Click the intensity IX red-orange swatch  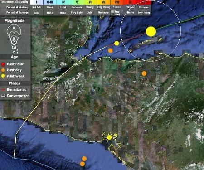tap(131, 2)
